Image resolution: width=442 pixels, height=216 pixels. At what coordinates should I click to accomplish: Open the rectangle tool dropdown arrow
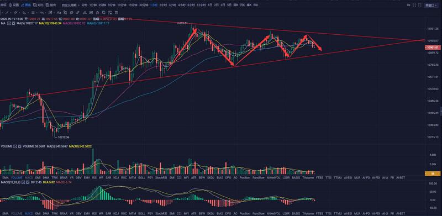(54, 13)
